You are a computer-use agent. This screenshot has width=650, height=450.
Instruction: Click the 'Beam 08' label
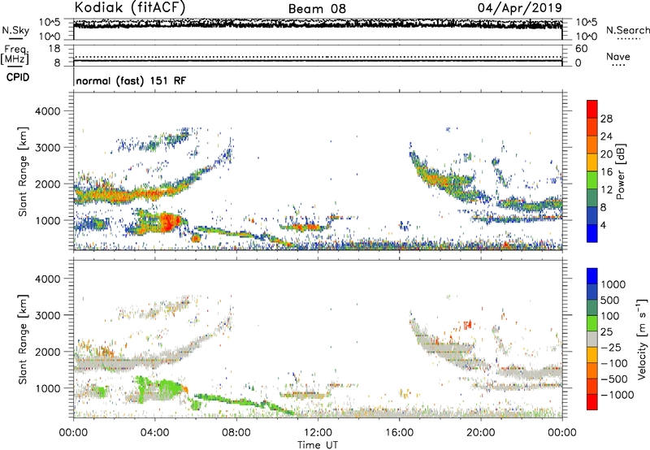(x=317, y=9)
